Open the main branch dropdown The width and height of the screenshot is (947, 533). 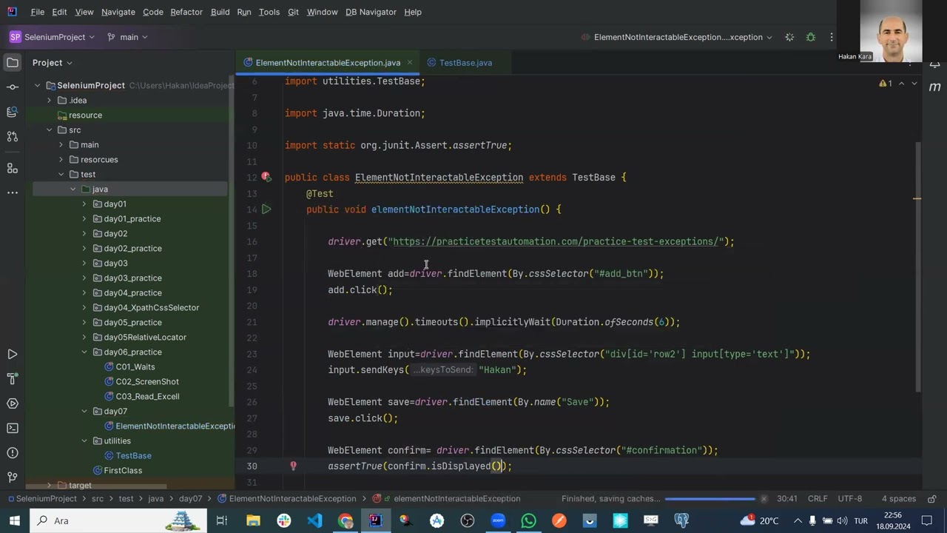tap(127, 37)
